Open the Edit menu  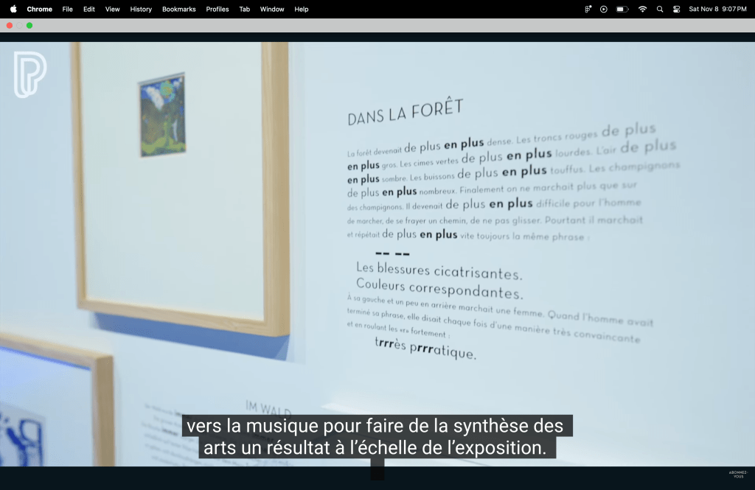(89, 9)
